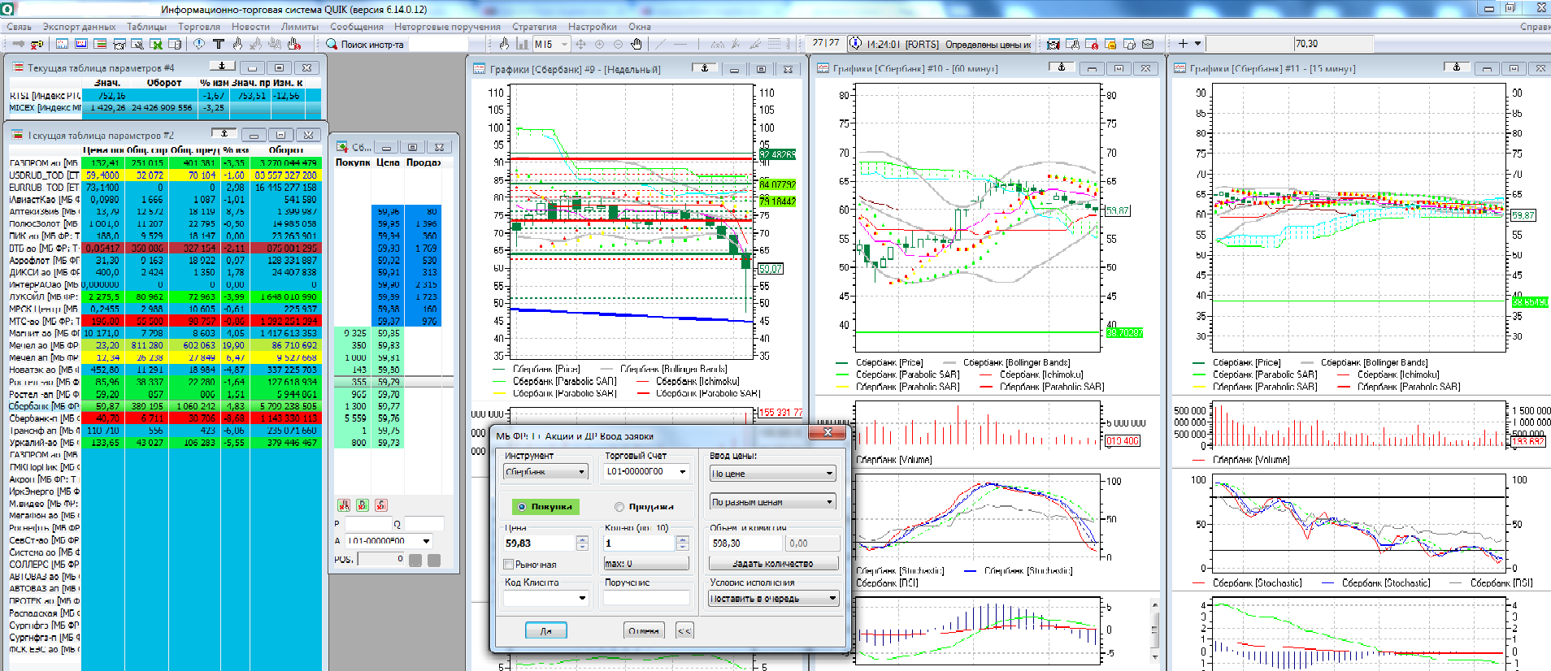1551x671 pixels.
Task: Select the Сбербанк row in parameters table #2
Action: coord(165,406)
